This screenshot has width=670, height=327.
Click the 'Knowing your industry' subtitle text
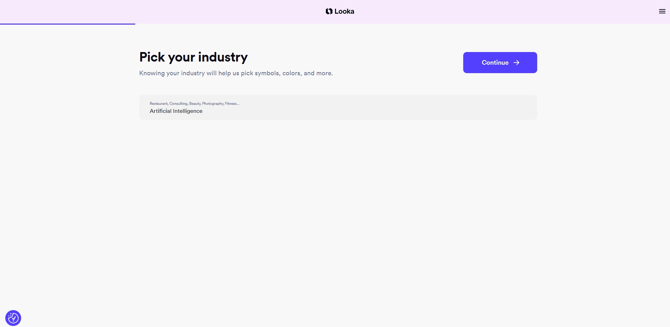(x=236, y=73)
